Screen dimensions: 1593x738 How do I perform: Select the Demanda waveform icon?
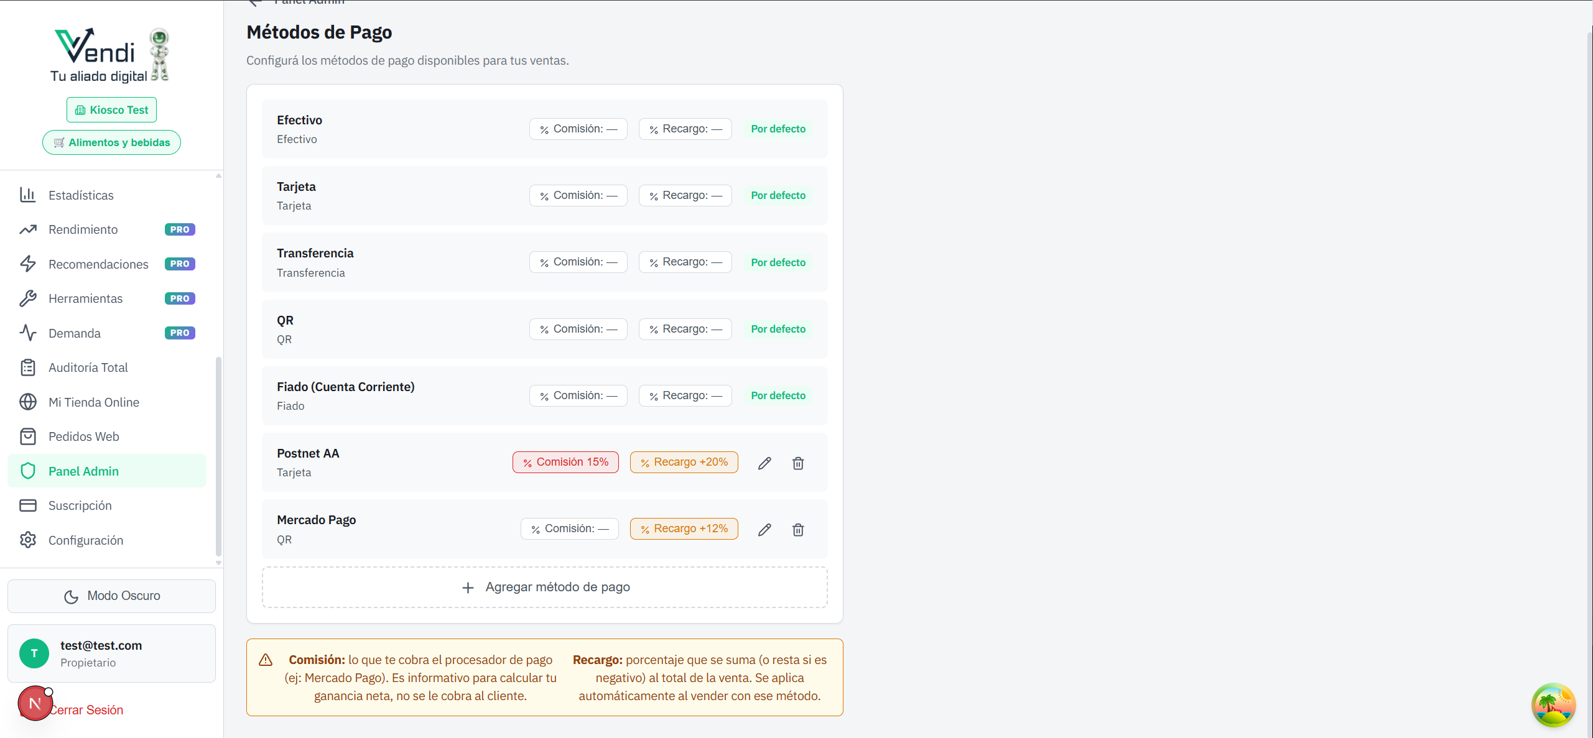click(28, 333)
